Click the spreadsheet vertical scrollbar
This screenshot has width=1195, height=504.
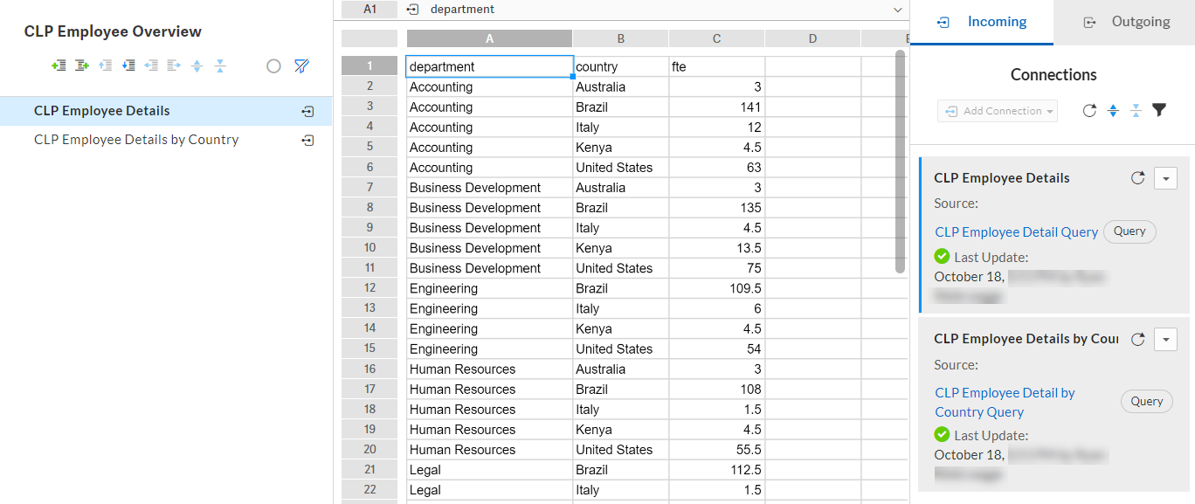click(901, 162)
